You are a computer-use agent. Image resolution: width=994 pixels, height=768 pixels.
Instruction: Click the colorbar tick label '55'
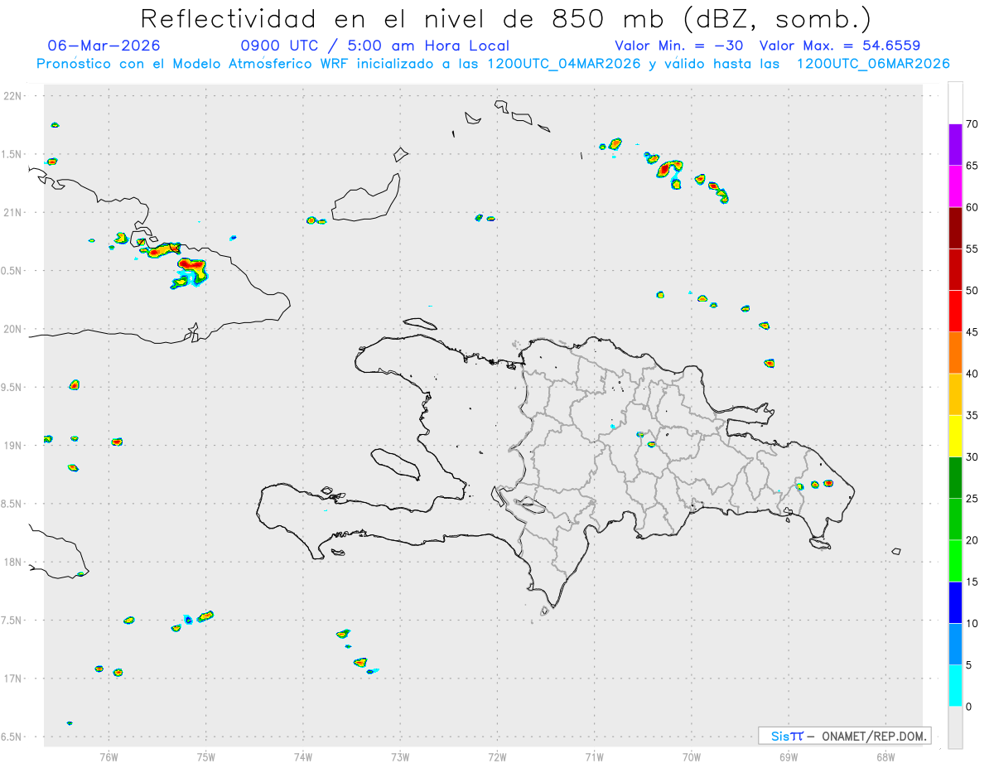tap(972, 249)
